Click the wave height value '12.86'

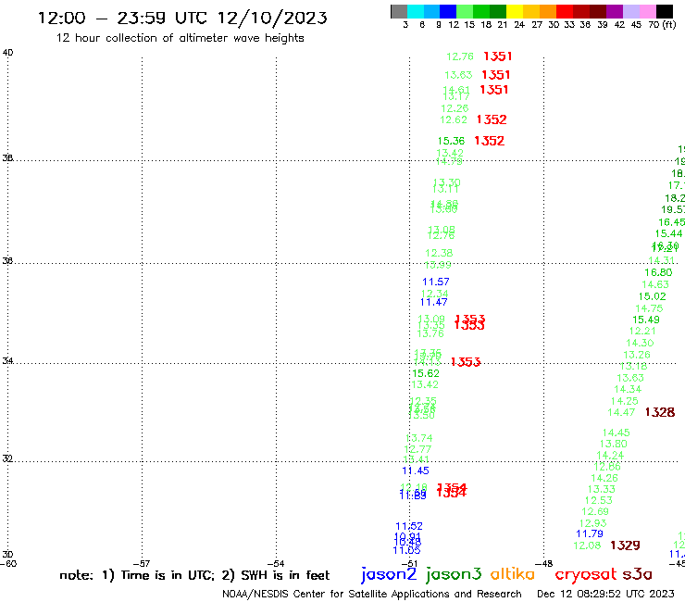[x=607, y=467]
